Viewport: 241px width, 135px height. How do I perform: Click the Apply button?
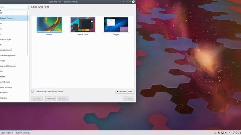(128, 99)
